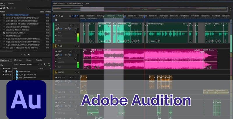Sort files by the Name column header
Screen dimensions: 233x119
tap(3, 12)
